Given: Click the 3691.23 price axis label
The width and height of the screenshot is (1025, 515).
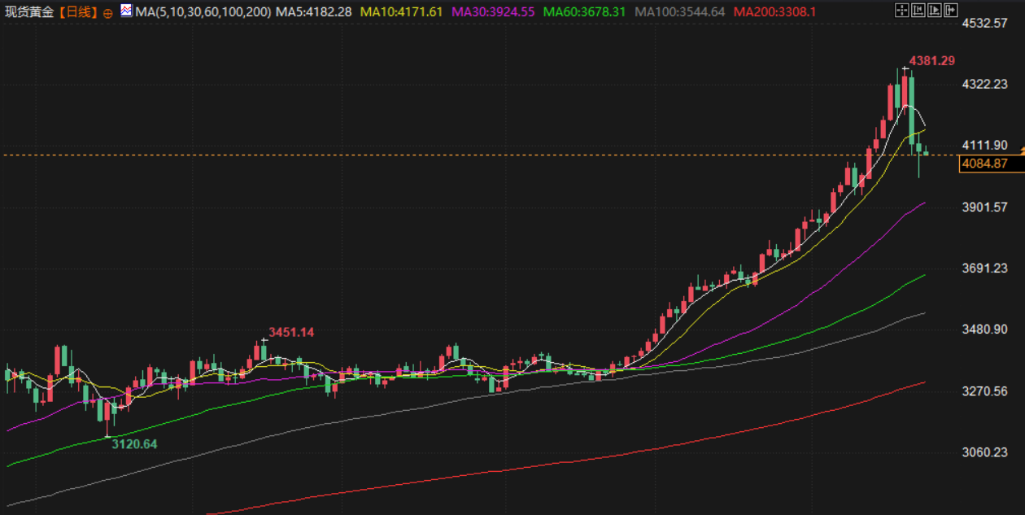Looking at the screenshot, I should point(984,268).
